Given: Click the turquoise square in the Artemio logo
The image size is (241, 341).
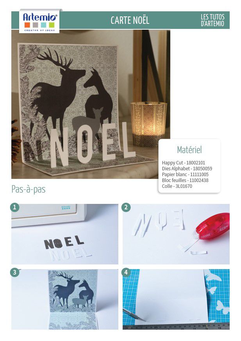Looking at the screenshot, I should [x=43, y=25].
